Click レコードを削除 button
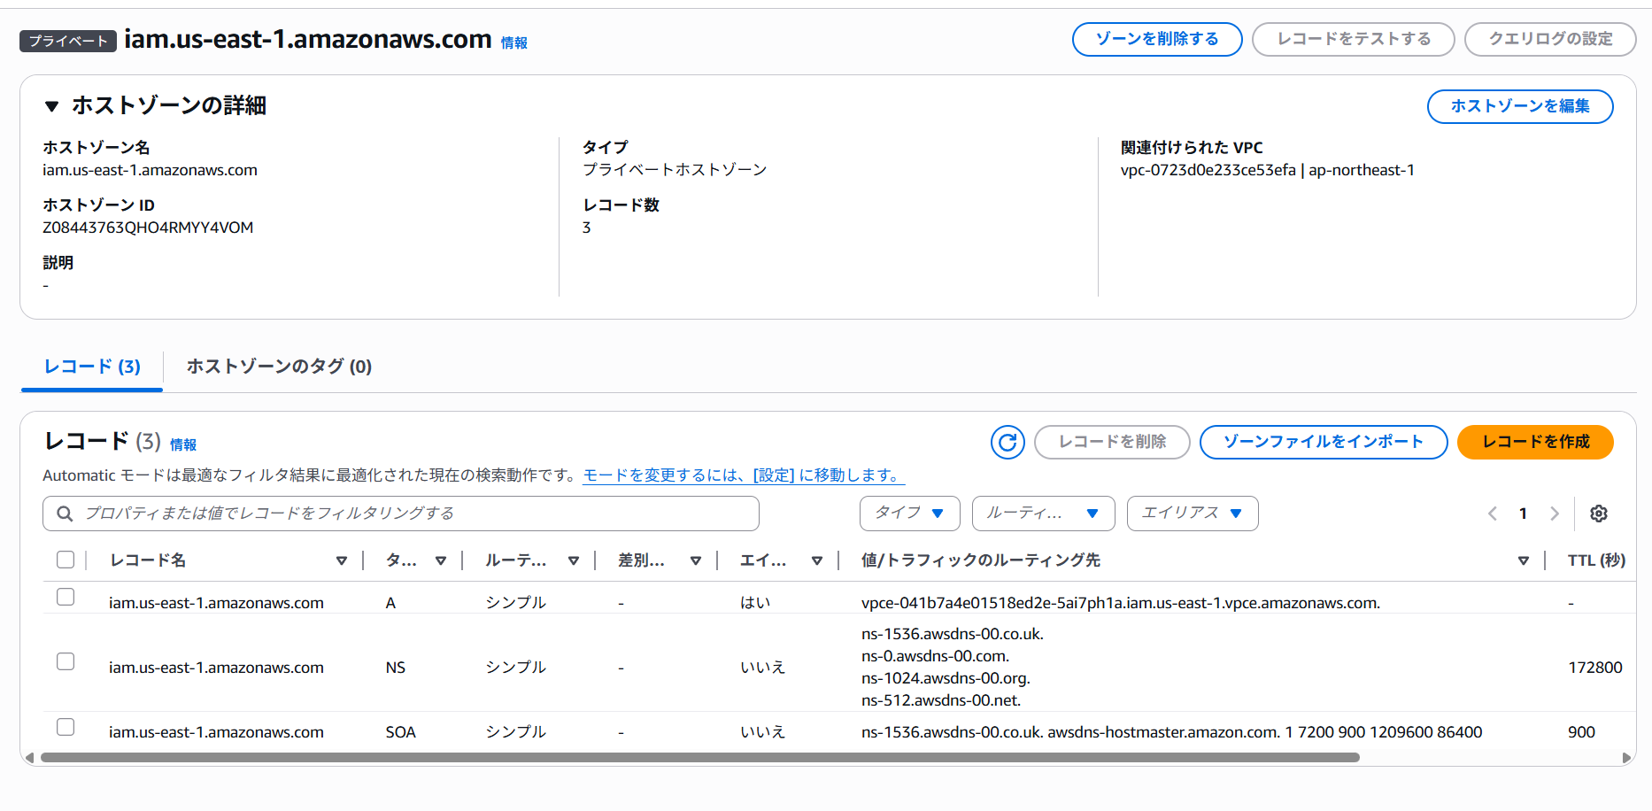 [x=1112, y=442]
